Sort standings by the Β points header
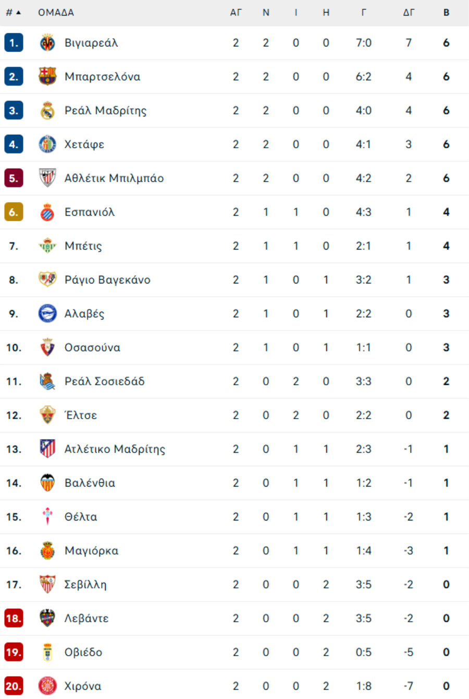 447,13
